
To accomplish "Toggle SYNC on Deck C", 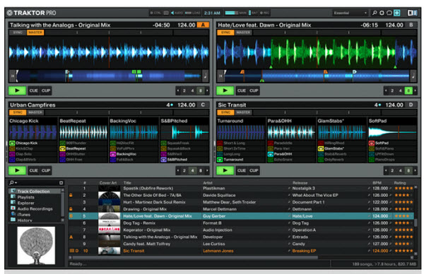I will click(18, 112).
